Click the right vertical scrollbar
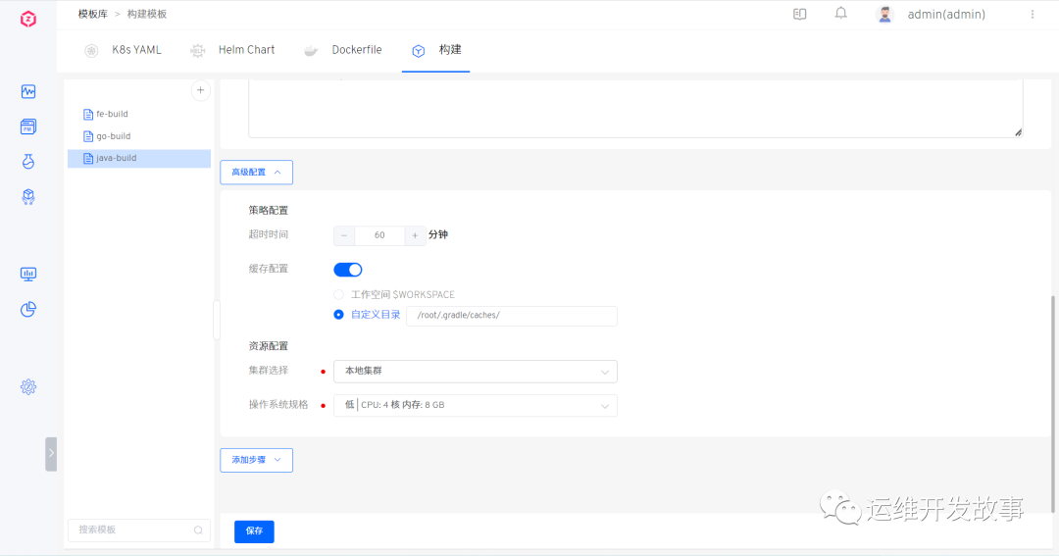The width and height of the screenshot is (1059, 556). [1053, 403]
